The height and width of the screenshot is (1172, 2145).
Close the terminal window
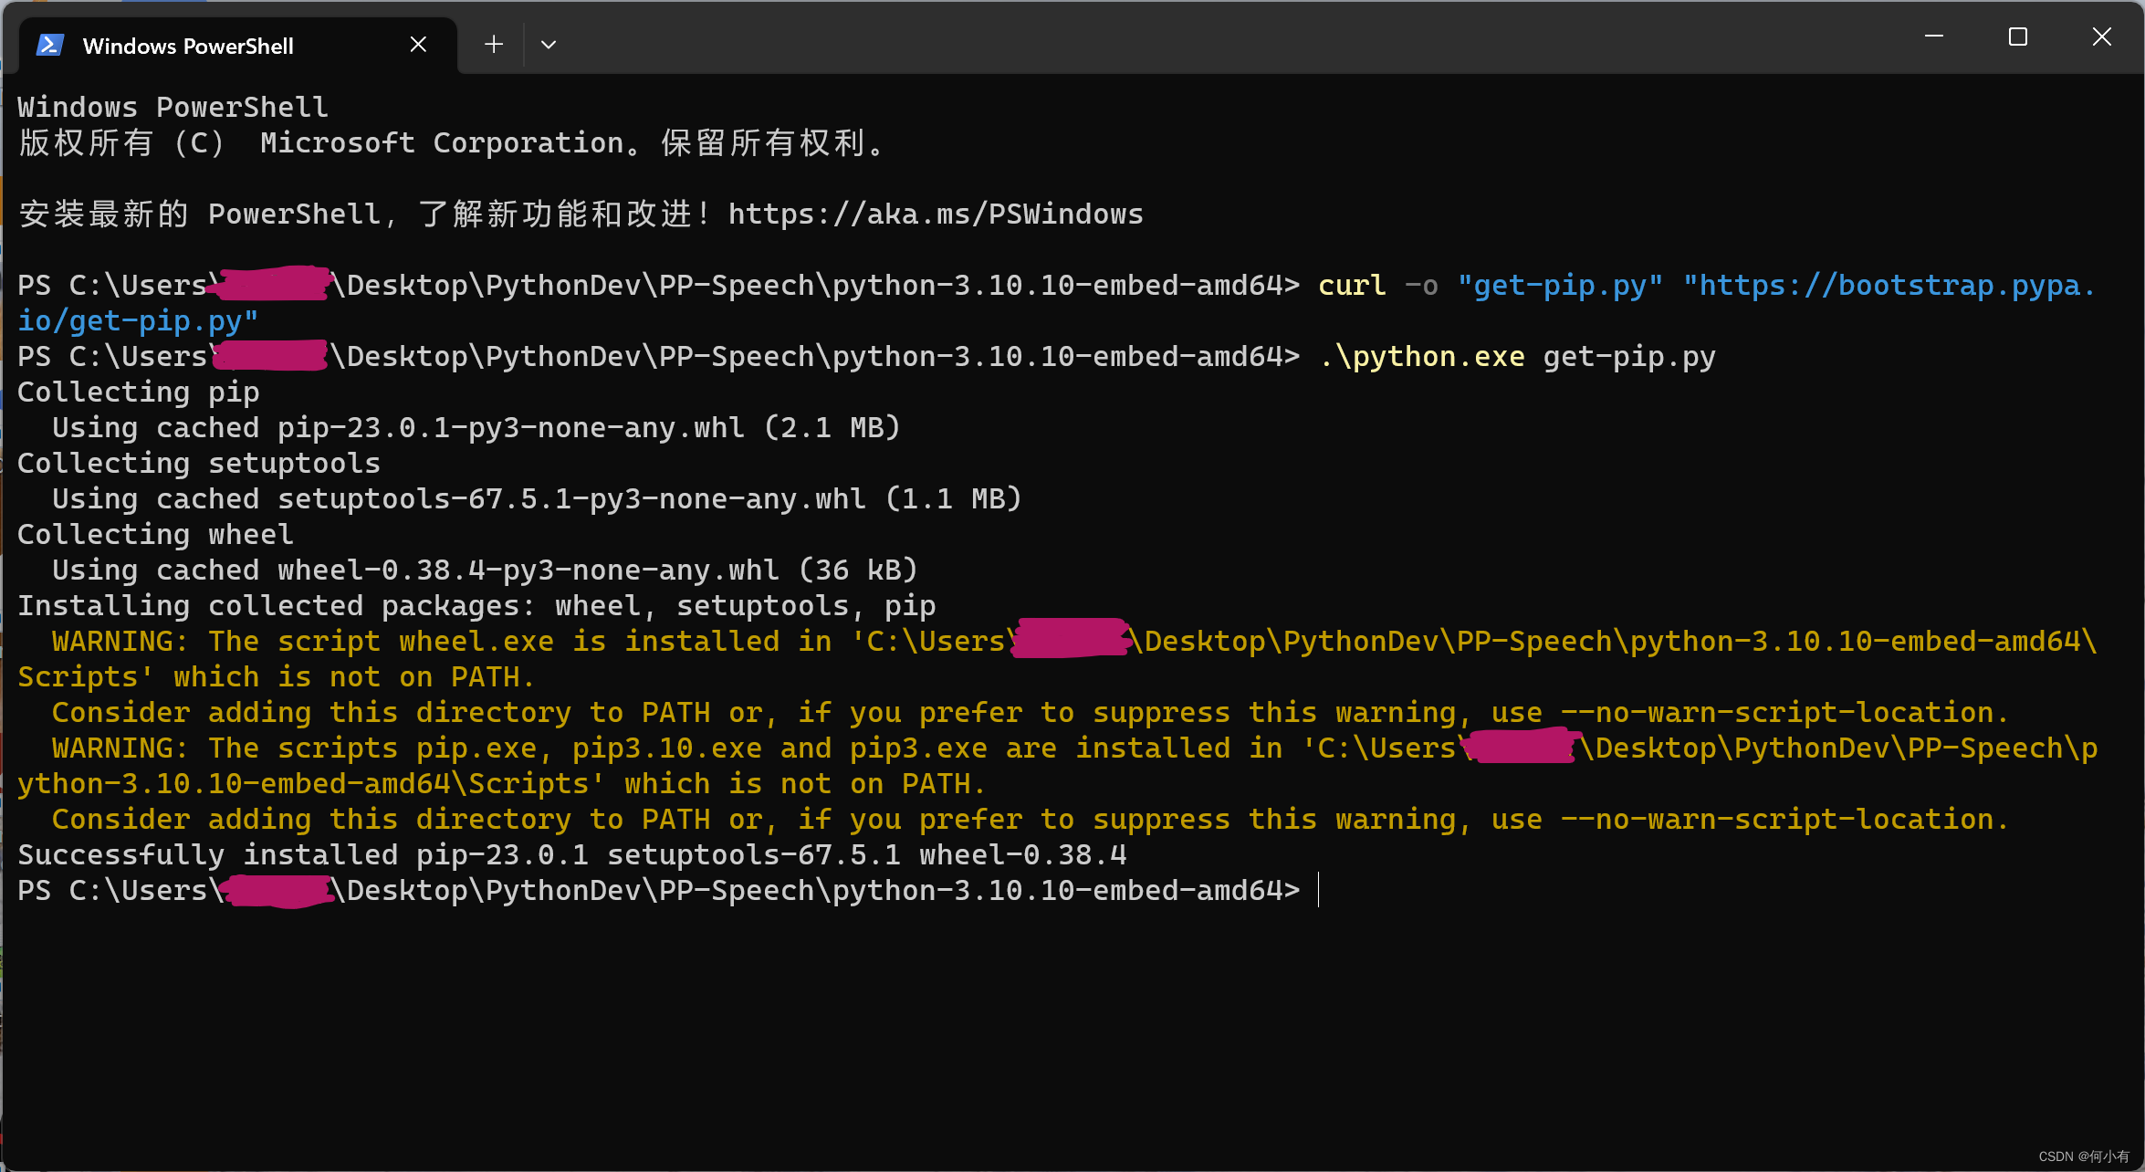(2101, 37)
